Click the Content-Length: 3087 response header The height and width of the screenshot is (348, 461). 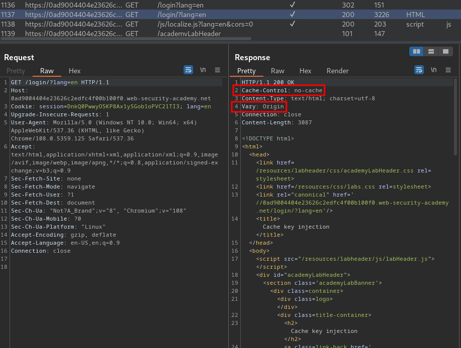tap(277, 122)
